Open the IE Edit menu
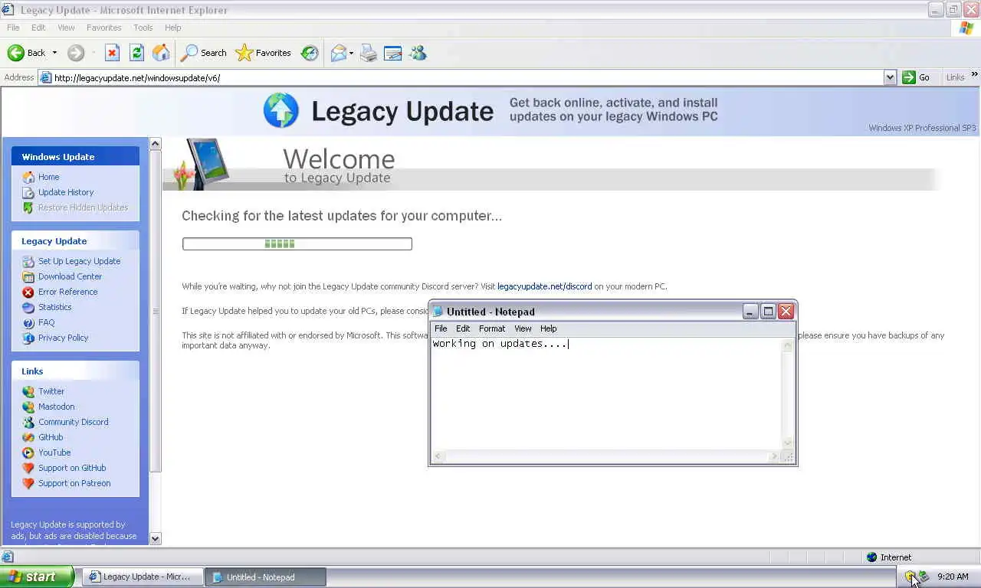This screenshot has height=588, width=981. pos(38,28)
